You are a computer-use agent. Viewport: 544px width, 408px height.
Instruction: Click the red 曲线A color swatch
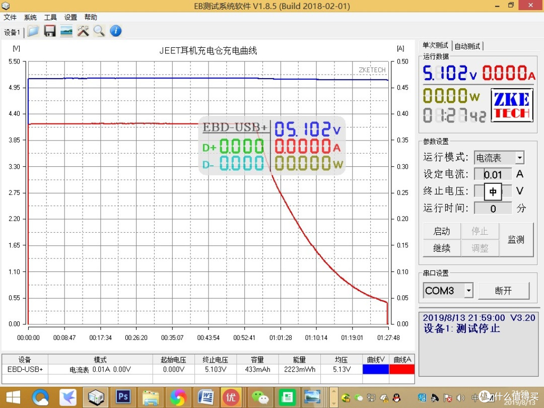click(x=402, y=369)
